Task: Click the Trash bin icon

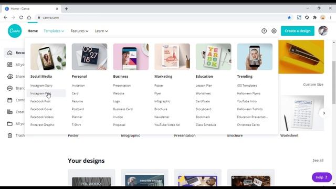Action: [x=9, y=135]
